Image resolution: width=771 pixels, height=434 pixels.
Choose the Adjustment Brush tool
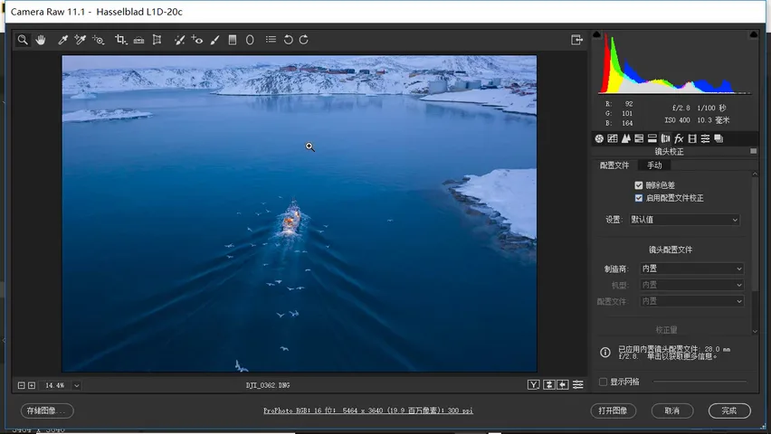214,40
